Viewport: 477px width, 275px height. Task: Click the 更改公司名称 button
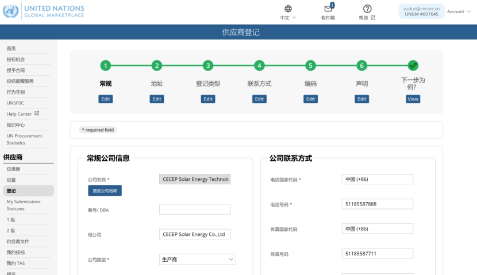[x=105, y=191]
